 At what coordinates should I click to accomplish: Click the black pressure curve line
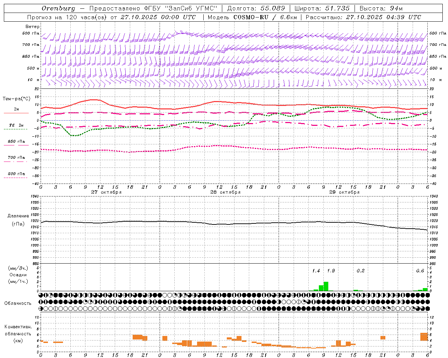tap(234, 224)
